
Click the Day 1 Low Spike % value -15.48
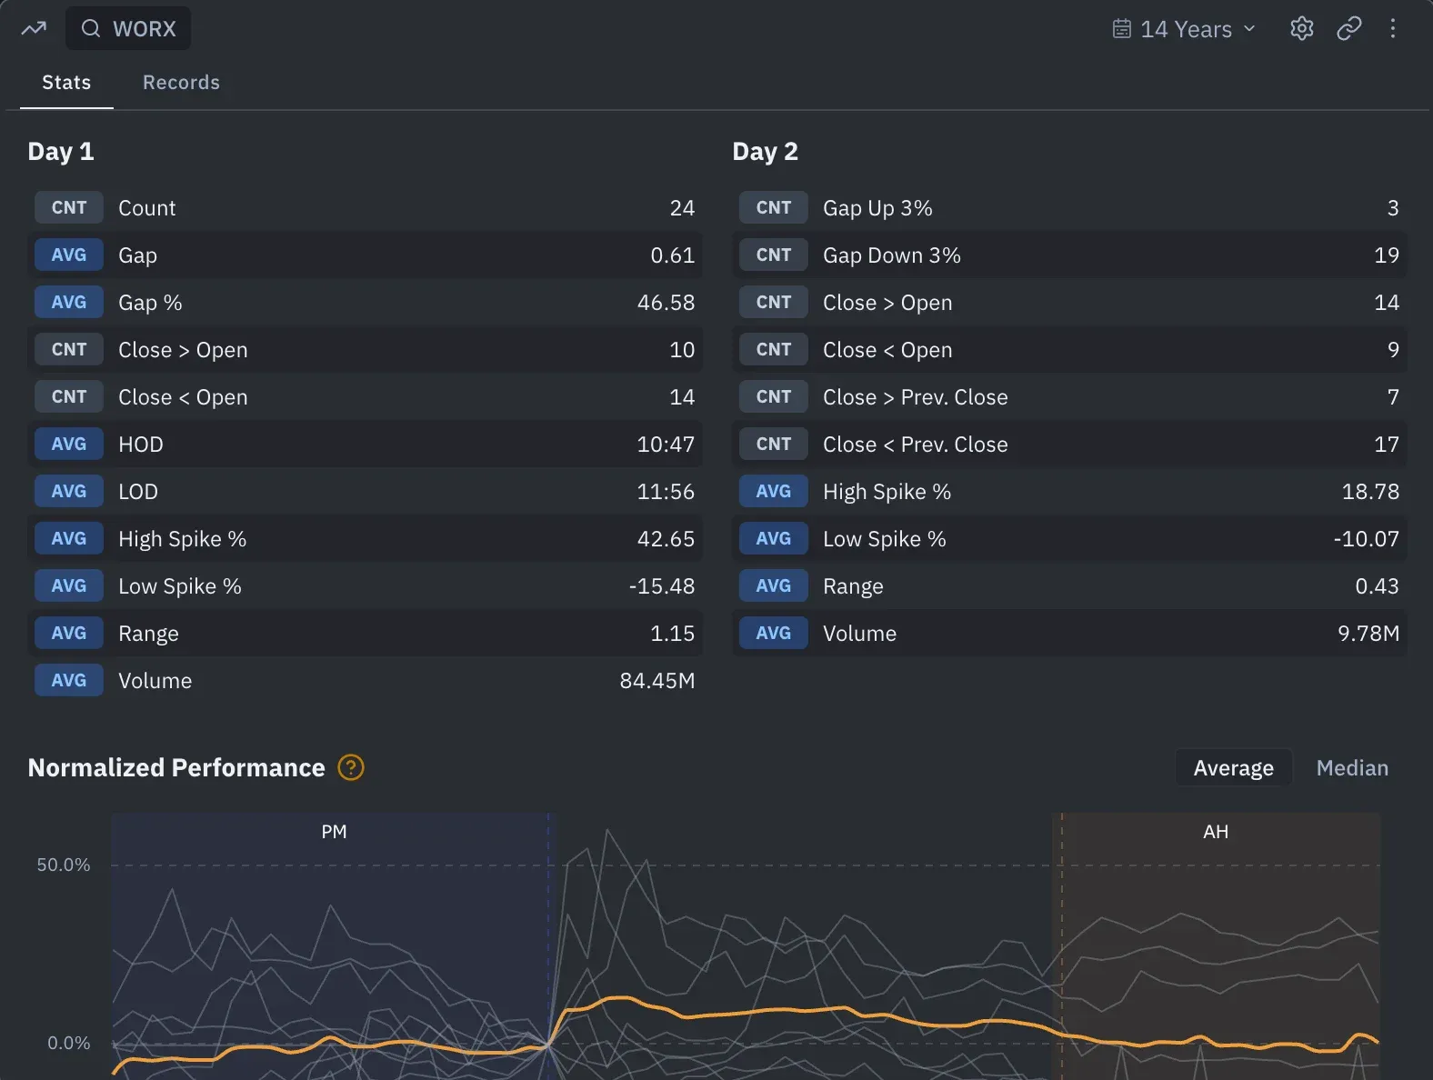tap(662, 586)
